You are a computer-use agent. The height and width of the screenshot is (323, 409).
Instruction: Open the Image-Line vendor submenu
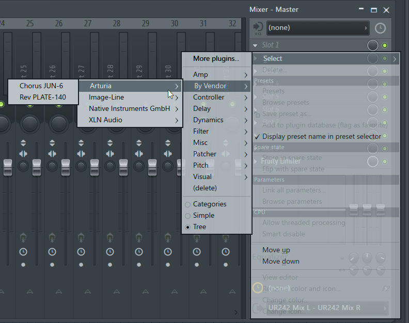click(x=130, y=97)
